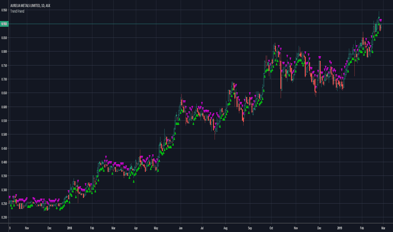393x232 pixels.
Task: Click the 0.800 price axis label
Action: point(4,51)
